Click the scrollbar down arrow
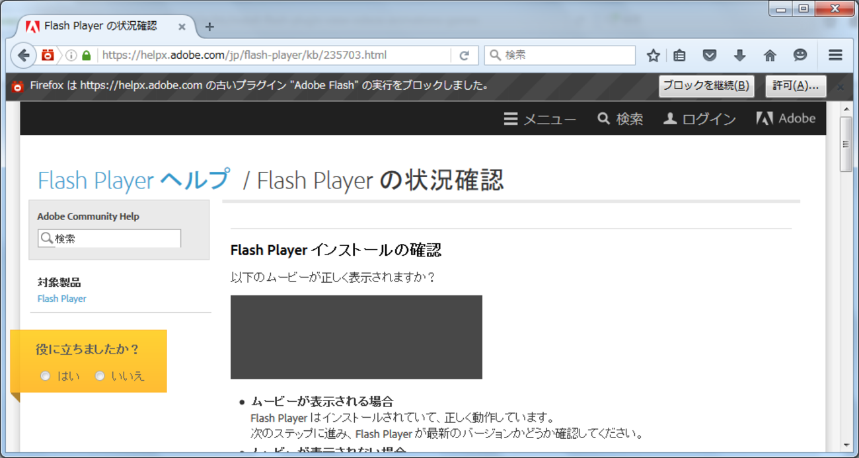The height and width of the screenshot is (458, 859). [846, 445]
